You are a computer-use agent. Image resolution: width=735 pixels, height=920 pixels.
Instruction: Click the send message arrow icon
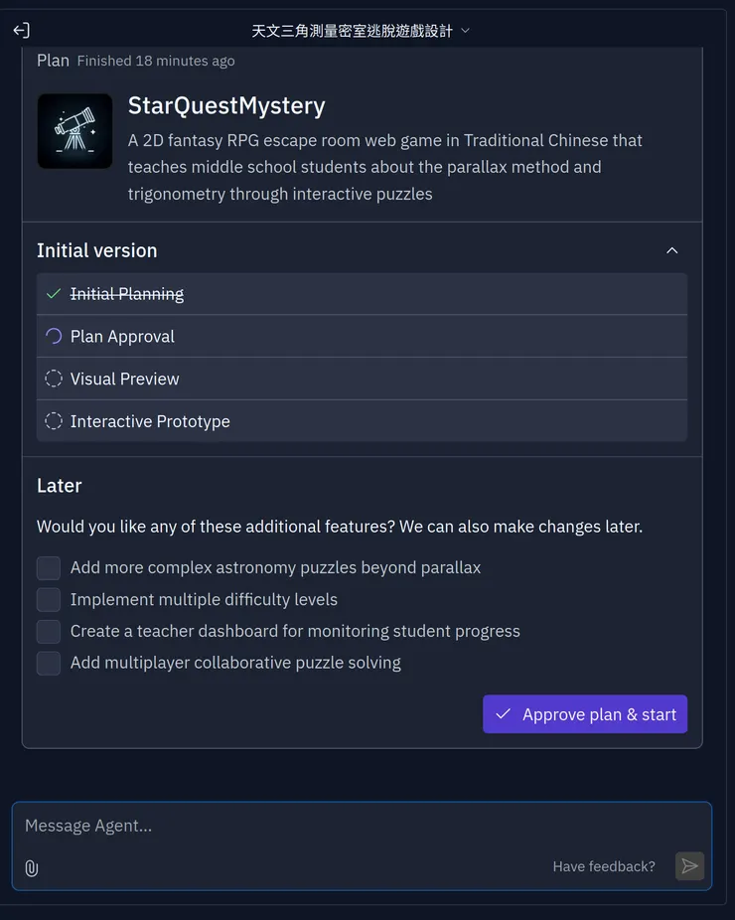689,866
